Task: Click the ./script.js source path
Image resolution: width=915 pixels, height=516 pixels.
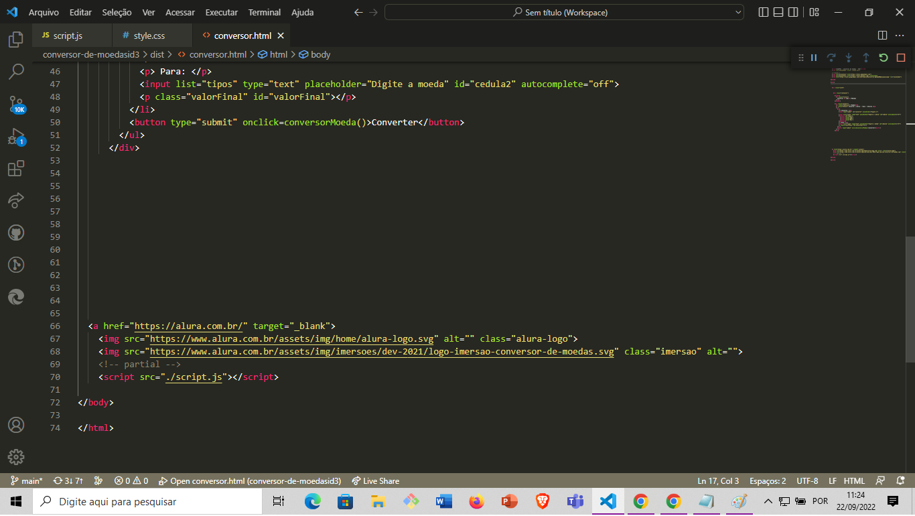Action: pyautogui.click(x=194, y=377)
